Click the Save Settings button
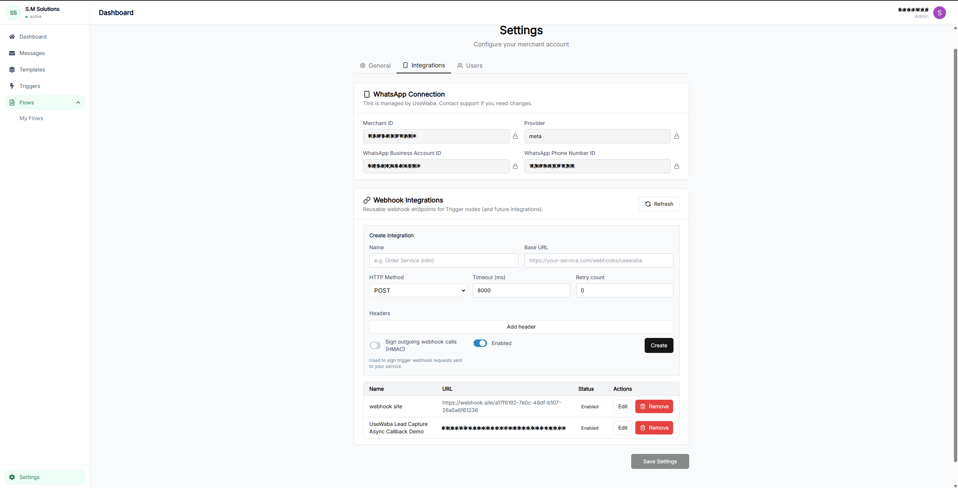 [x=660, y=461]
